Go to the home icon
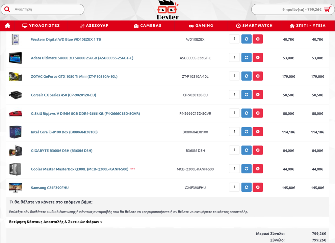The image size is (335, 243). [x=7, y=26]
